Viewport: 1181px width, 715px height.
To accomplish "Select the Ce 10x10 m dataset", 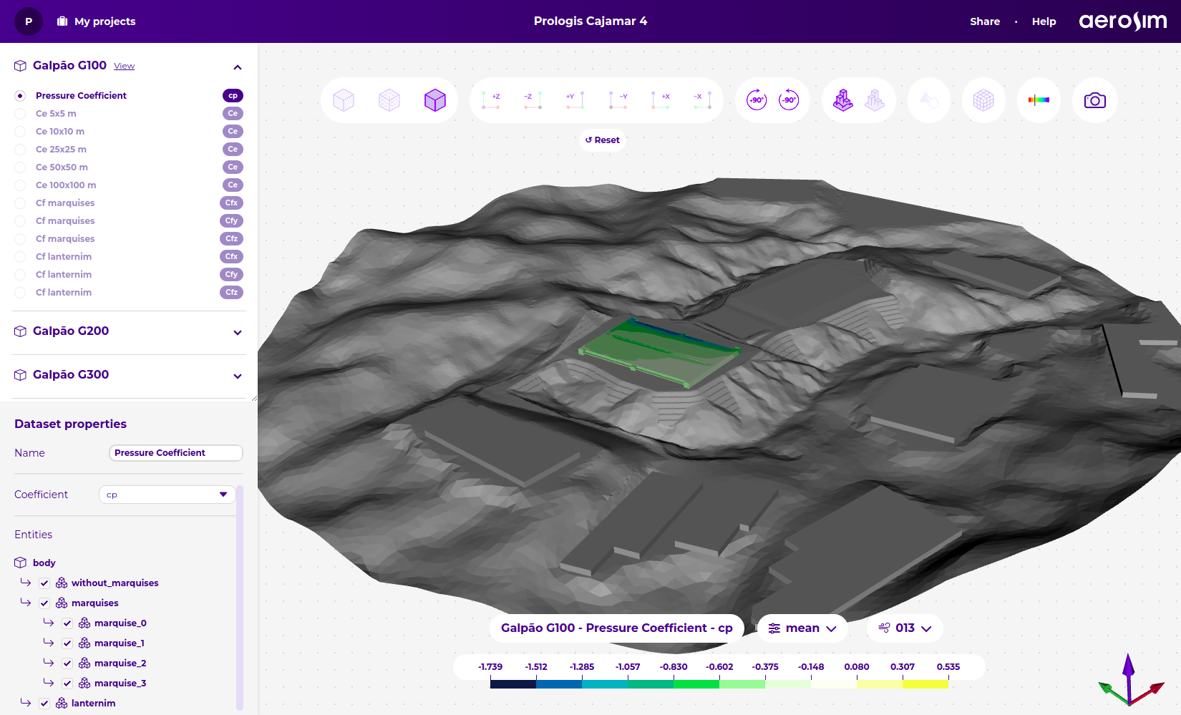I will point(60,132).
